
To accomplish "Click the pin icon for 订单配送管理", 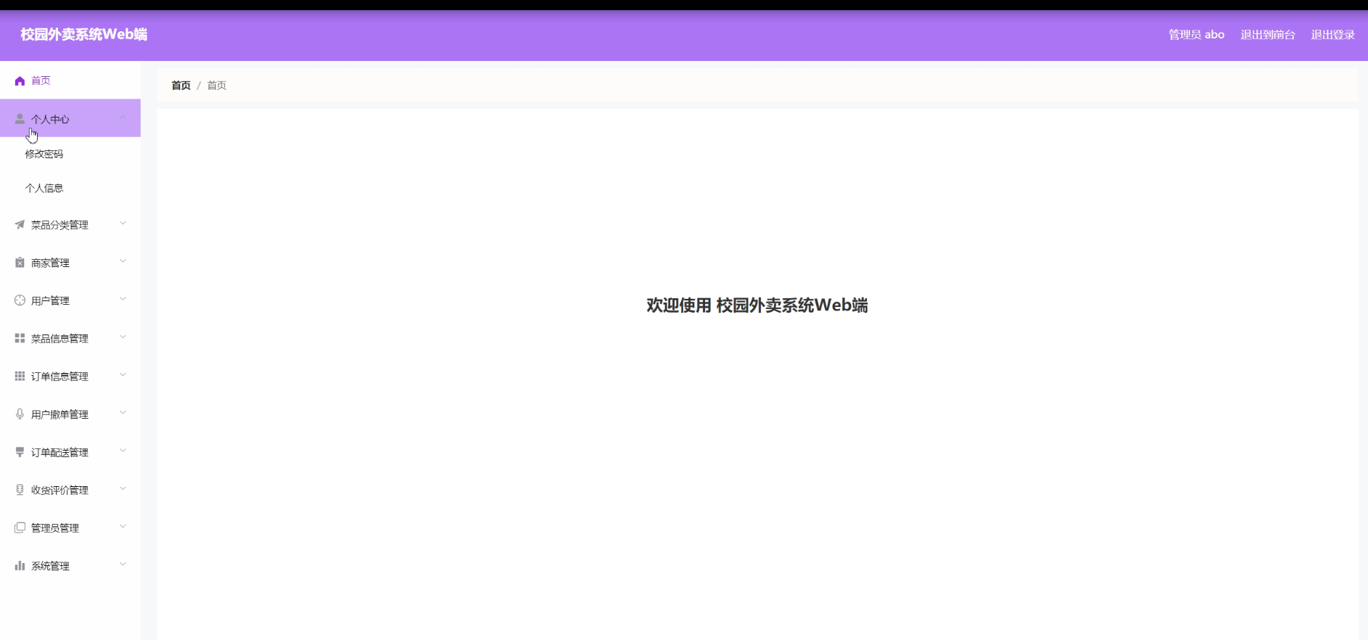I will point(20,452).
